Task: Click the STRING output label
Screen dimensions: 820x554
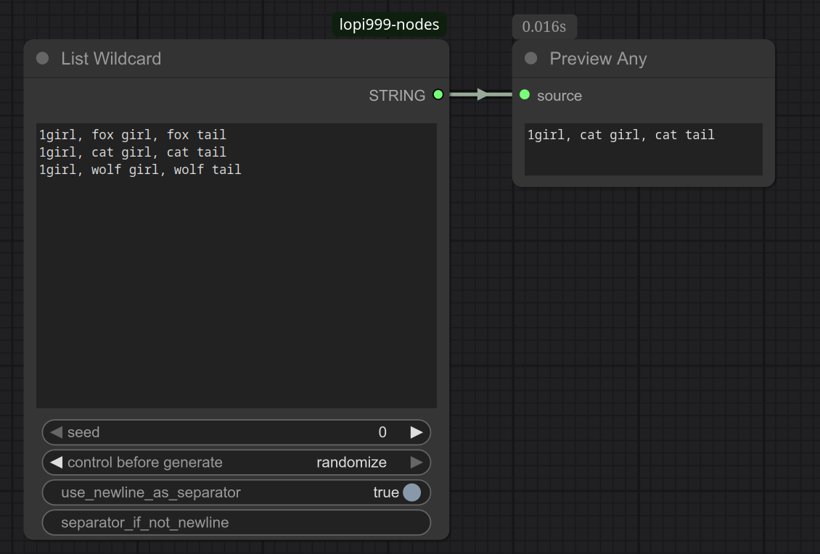Action: pos(397,96)
